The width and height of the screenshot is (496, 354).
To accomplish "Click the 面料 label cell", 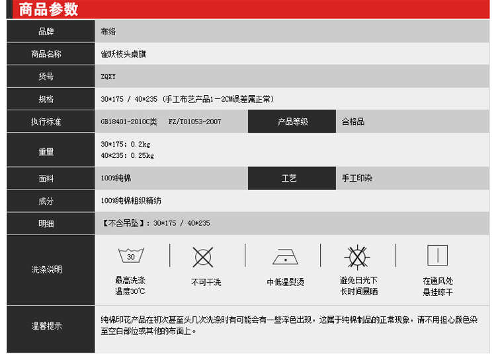I will point(51,178).
